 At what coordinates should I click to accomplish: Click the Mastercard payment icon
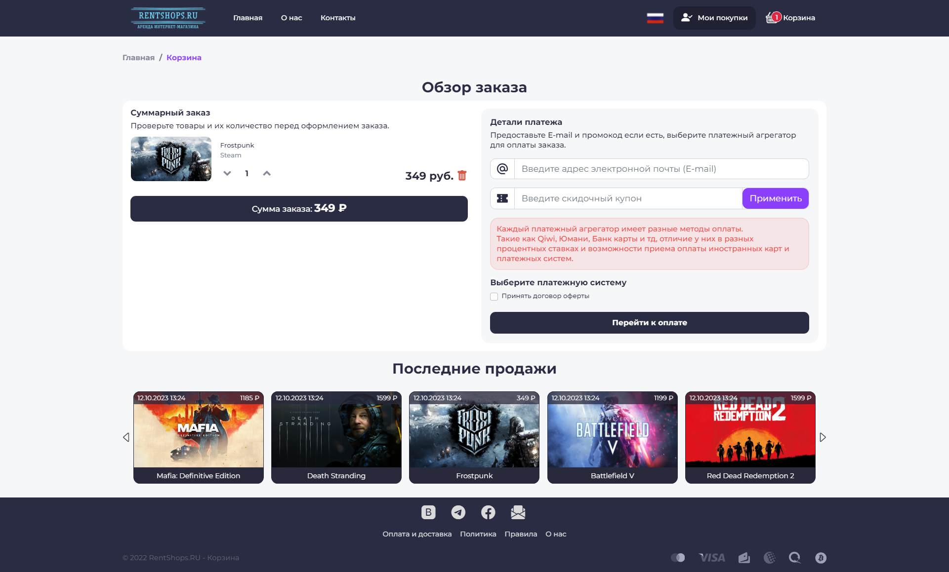[x=678, y=558]
